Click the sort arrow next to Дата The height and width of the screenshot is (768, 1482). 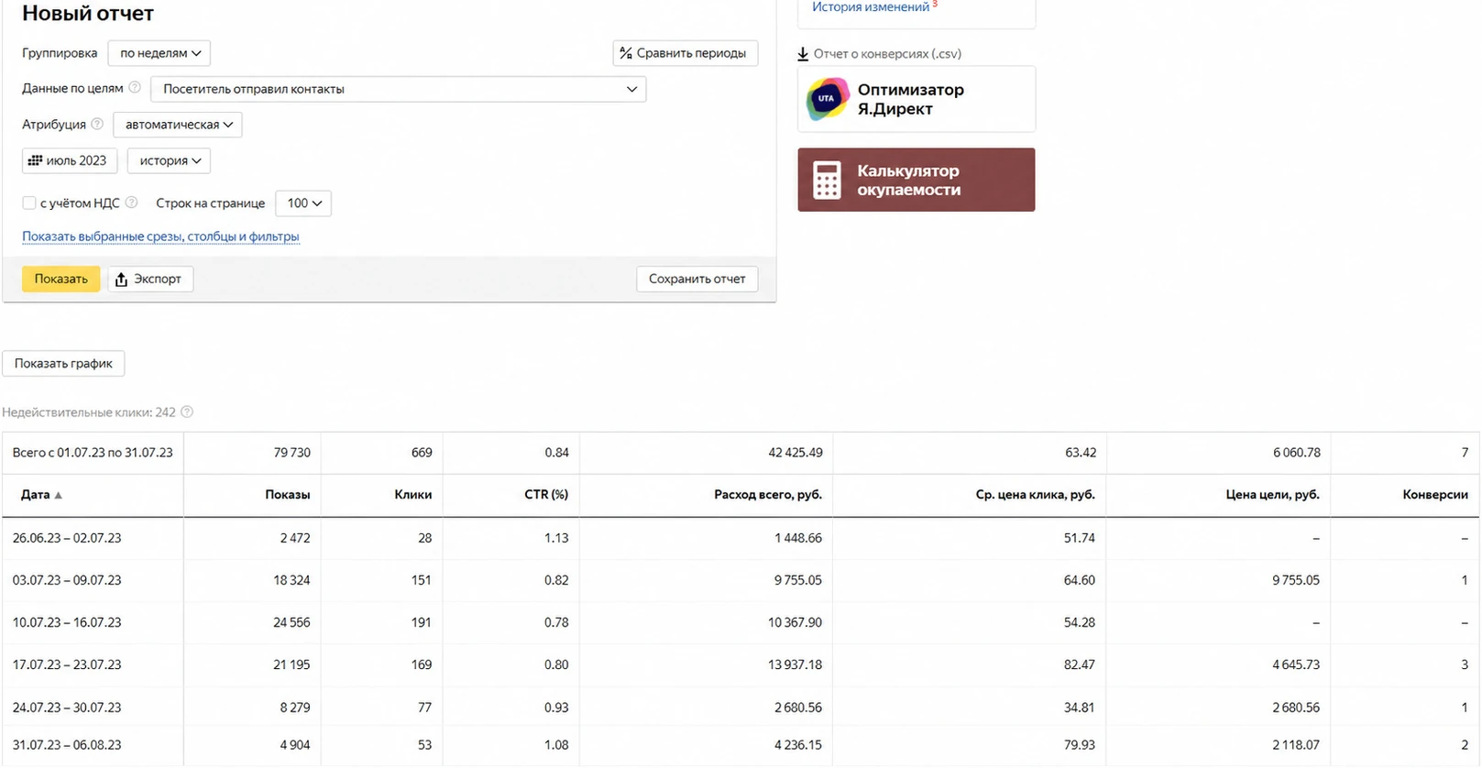pyautogui.click(x=59, y=495)
